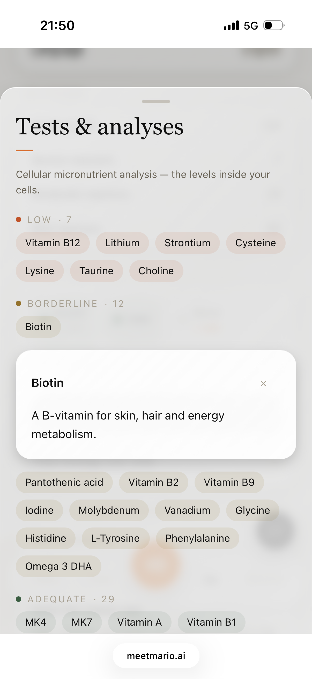Tap the Strontium chip
This screenshot has height=679, width=312.
tap(187, 243)
